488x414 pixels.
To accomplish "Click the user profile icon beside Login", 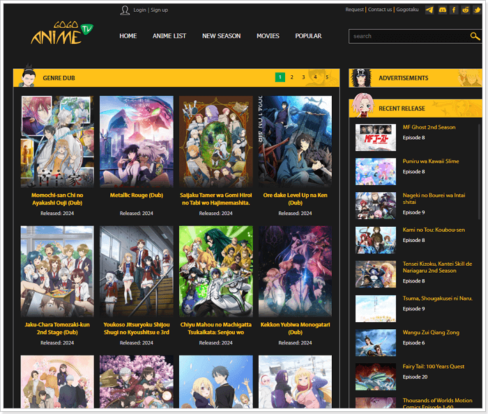I will pyautogui.click(x=125, y=10).
